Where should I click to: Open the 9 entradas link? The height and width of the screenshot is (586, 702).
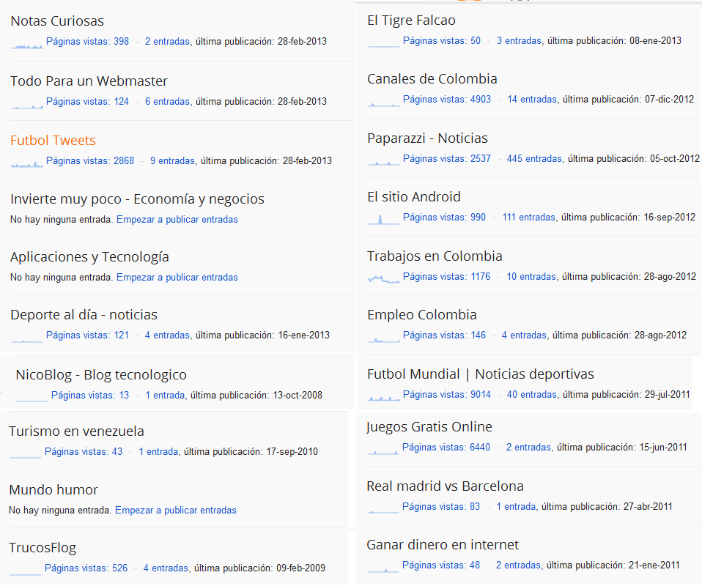[x=172, y=160]
